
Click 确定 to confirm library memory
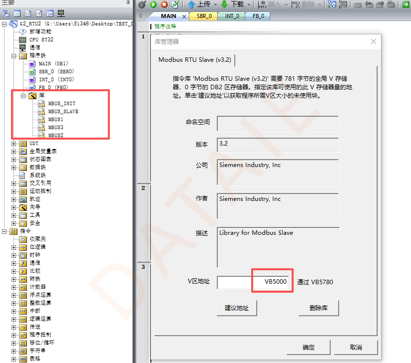[x=308, y=348]
